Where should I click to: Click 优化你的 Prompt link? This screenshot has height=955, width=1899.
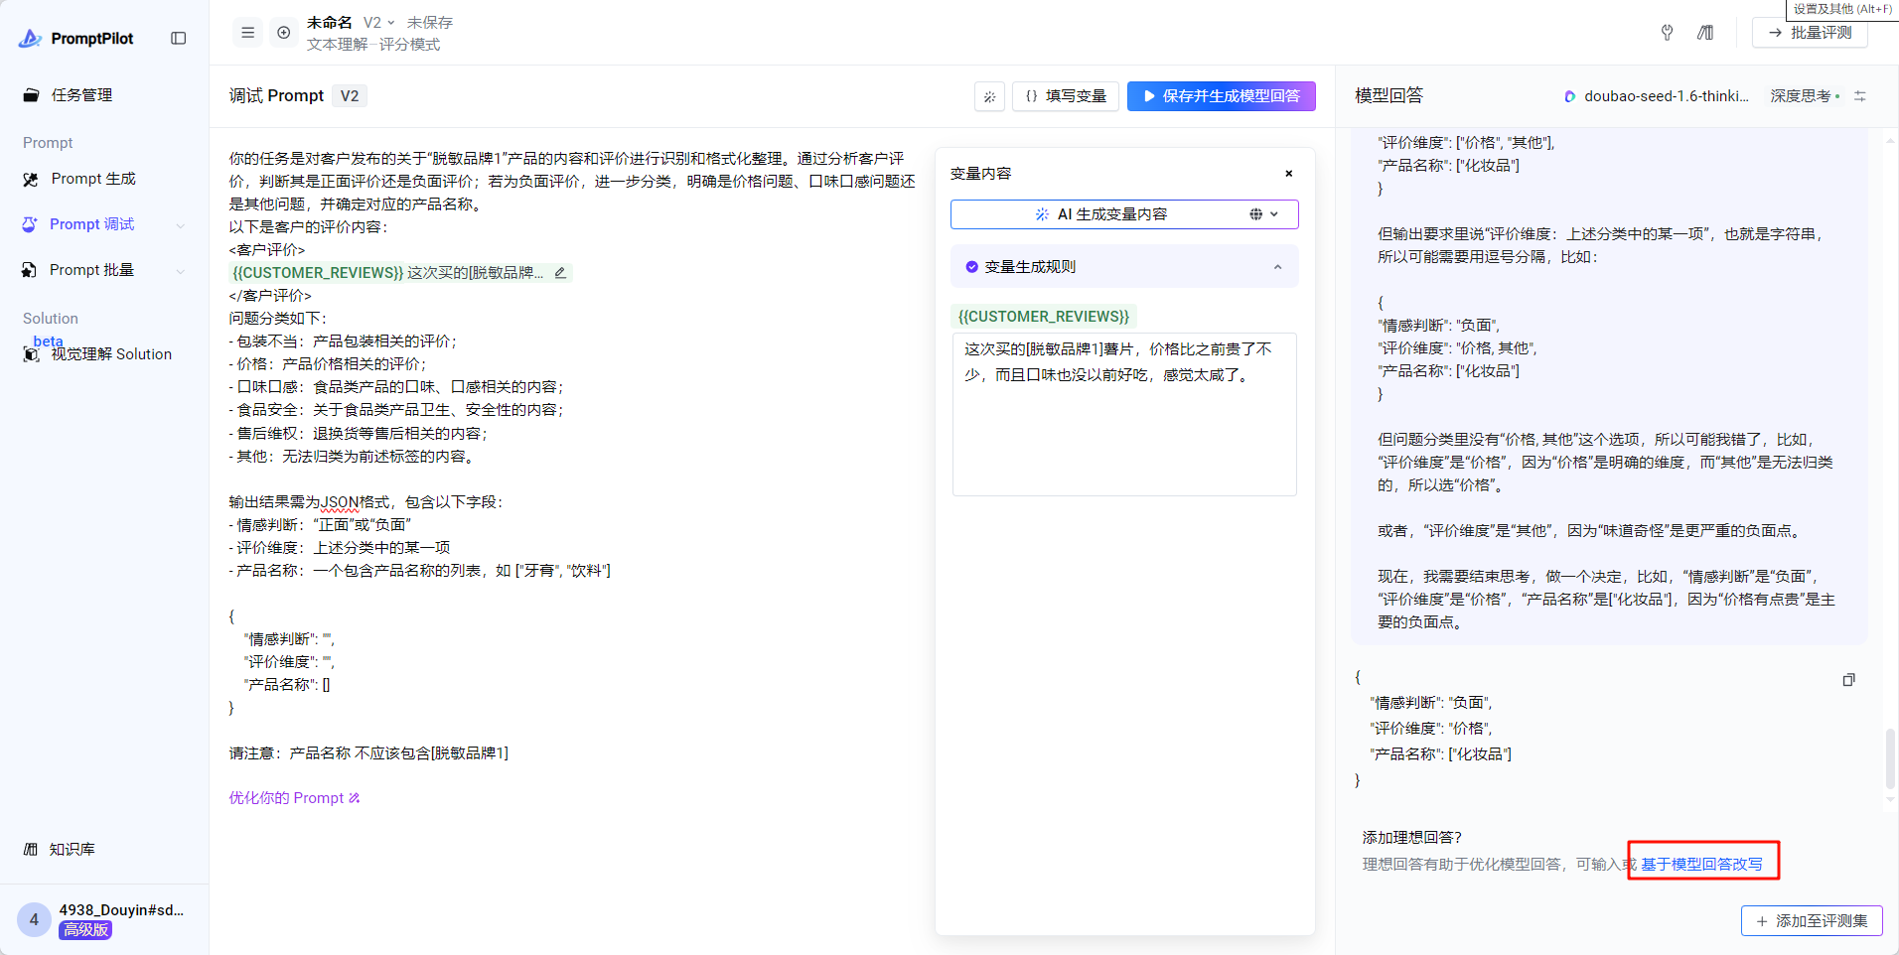(294, 798)
